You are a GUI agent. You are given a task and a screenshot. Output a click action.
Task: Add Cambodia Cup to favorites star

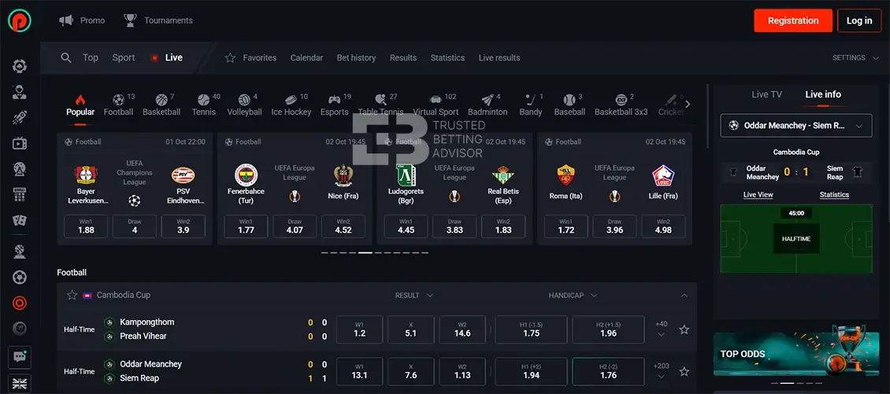72,295
